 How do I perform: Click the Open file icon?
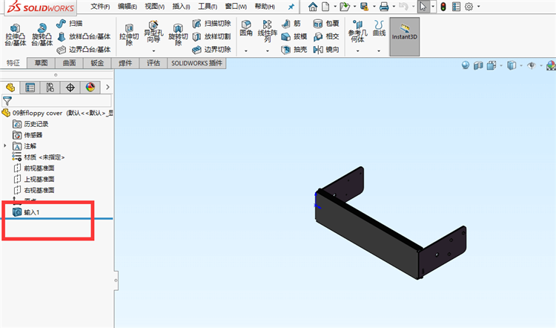pos(344,7)
